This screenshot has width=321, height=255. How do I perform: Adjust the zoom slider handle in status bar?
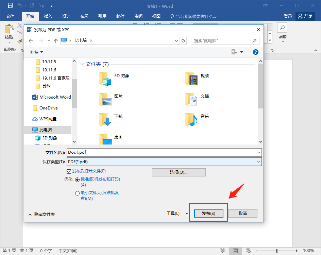click(x=277, y=251)
